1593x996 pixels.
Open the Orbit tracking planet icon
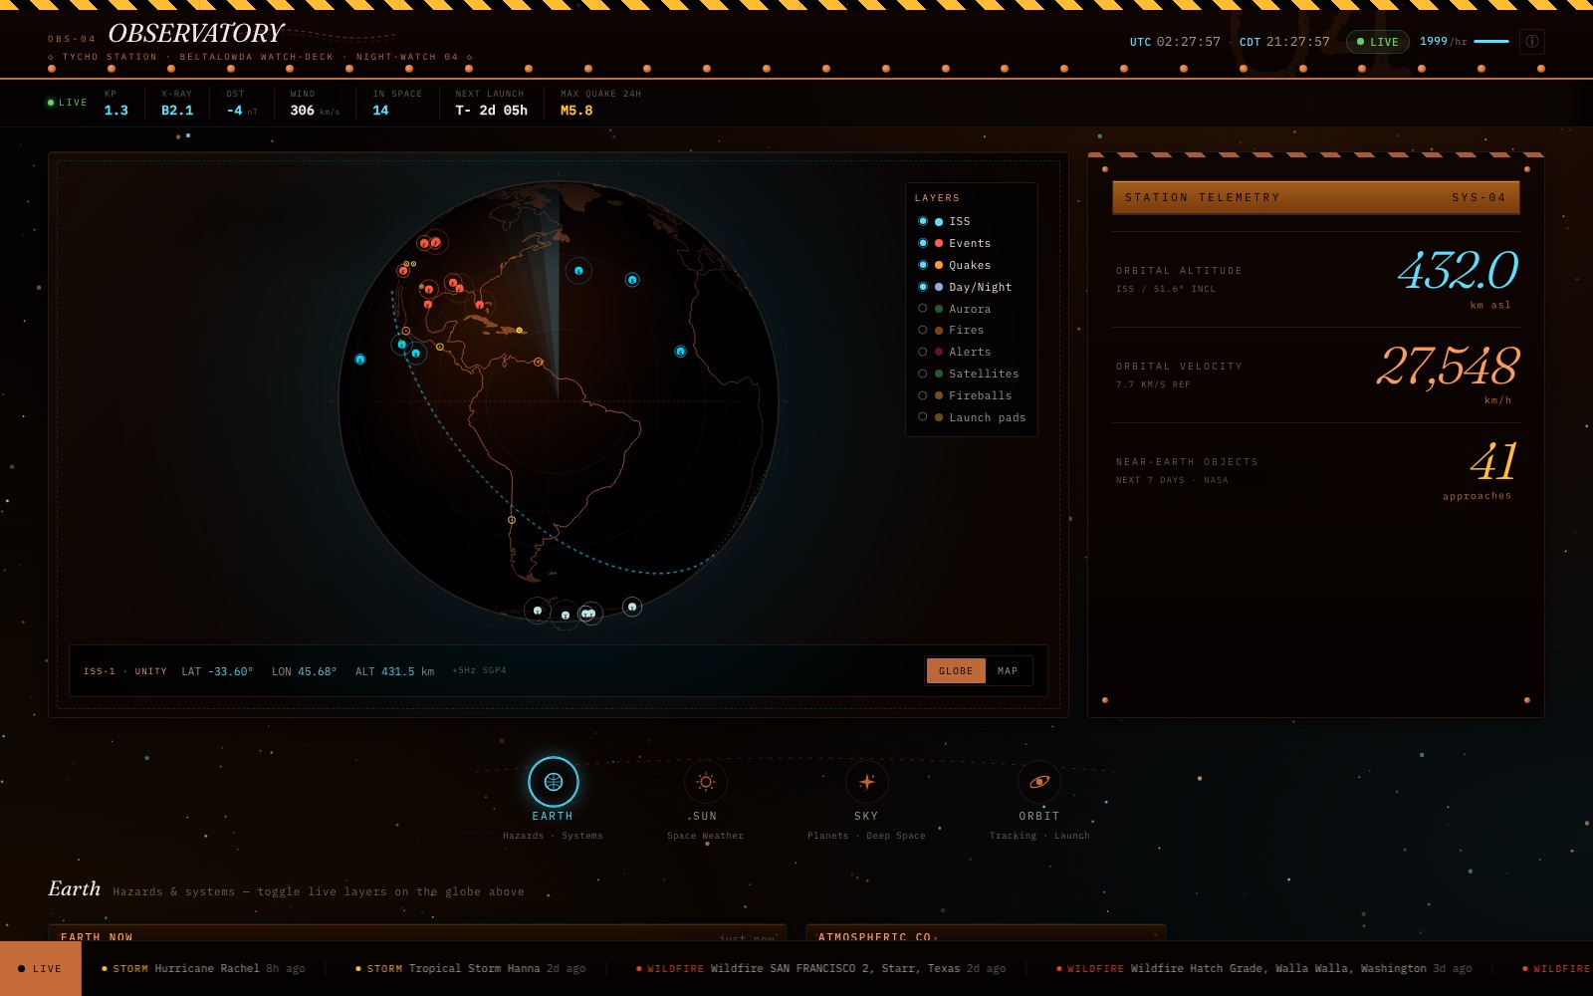(x=1039, y=782)
